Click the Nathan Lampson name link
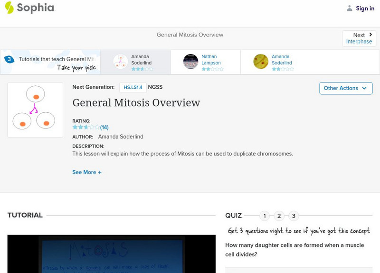The image size is (380, 273). 211,60
